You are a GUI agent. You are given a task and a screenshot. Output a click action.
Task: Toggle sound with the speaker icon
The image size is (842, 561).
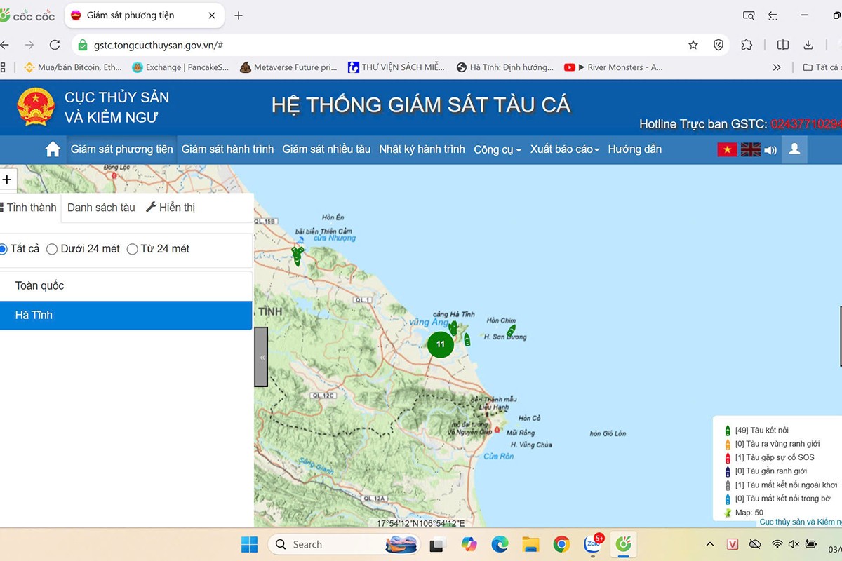(770, 150)
